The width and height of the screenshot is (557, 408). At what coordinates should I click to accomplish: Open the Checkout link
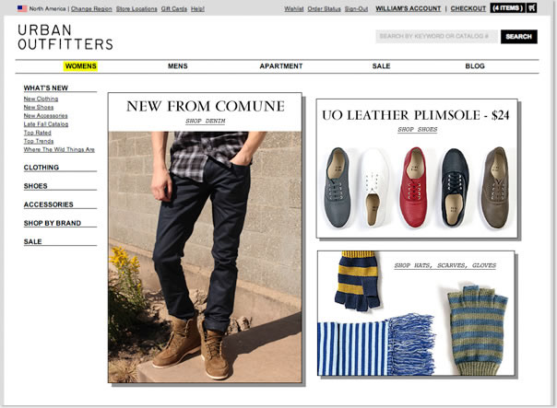pos(468,8)
